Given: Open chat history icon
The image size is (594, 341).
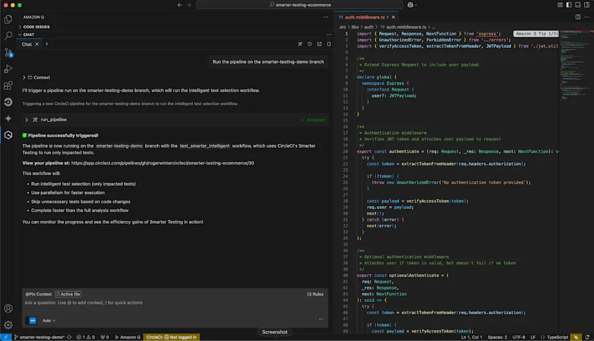Looking at the screenshot, I should point(310,44).
